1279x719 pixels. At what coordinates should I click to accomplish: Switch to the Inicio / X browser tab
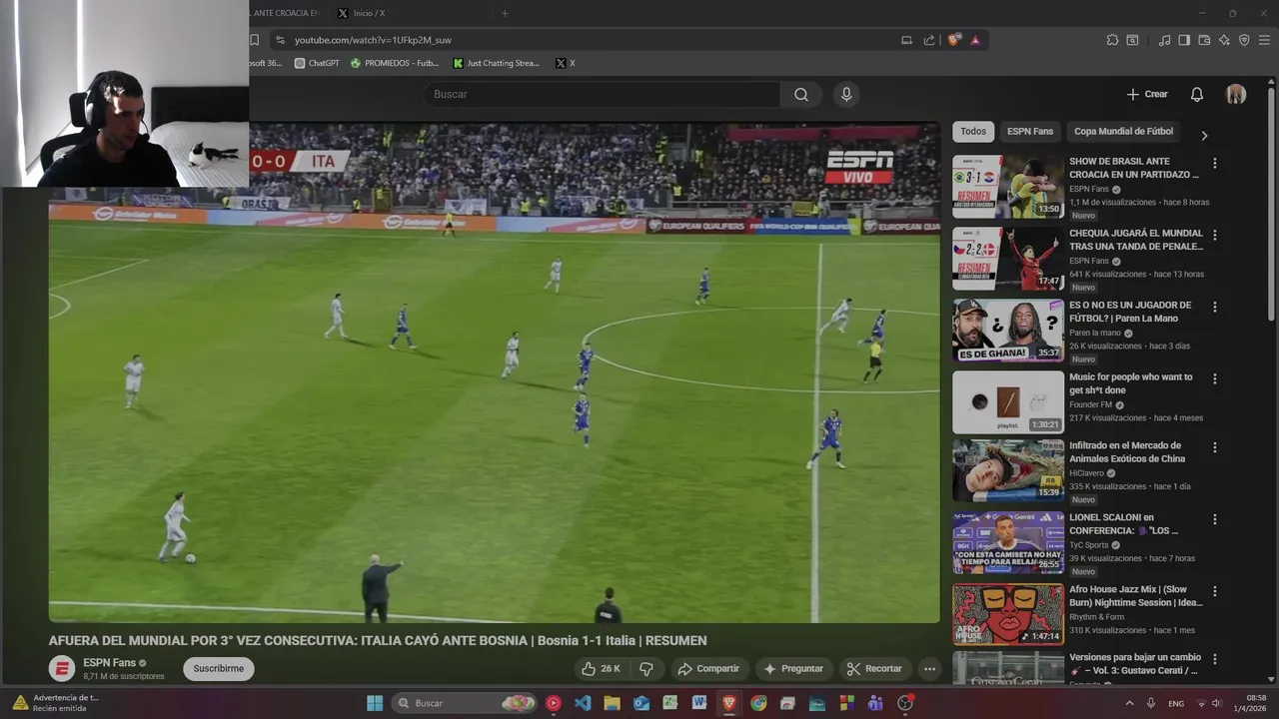[x=410, y=13]
